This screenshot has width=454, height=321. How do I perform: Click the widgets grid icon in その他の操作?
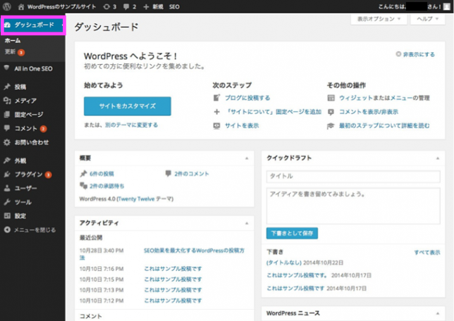click(x=331, y=98)
